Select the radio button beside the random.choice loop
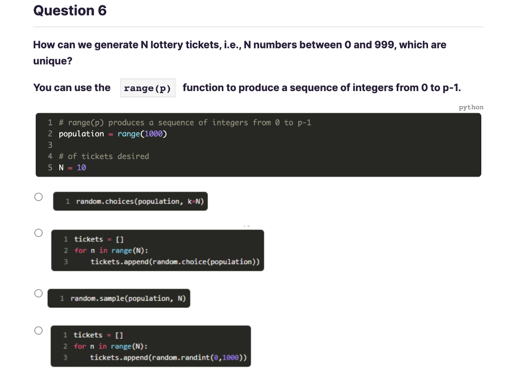The width and height of the screenshot is (515, 390). click(38, 232)
